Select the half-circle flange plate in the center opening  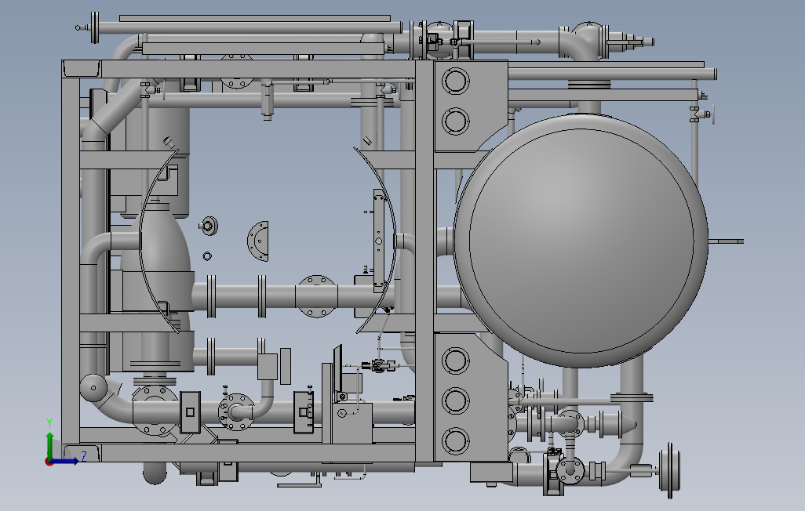259,241
